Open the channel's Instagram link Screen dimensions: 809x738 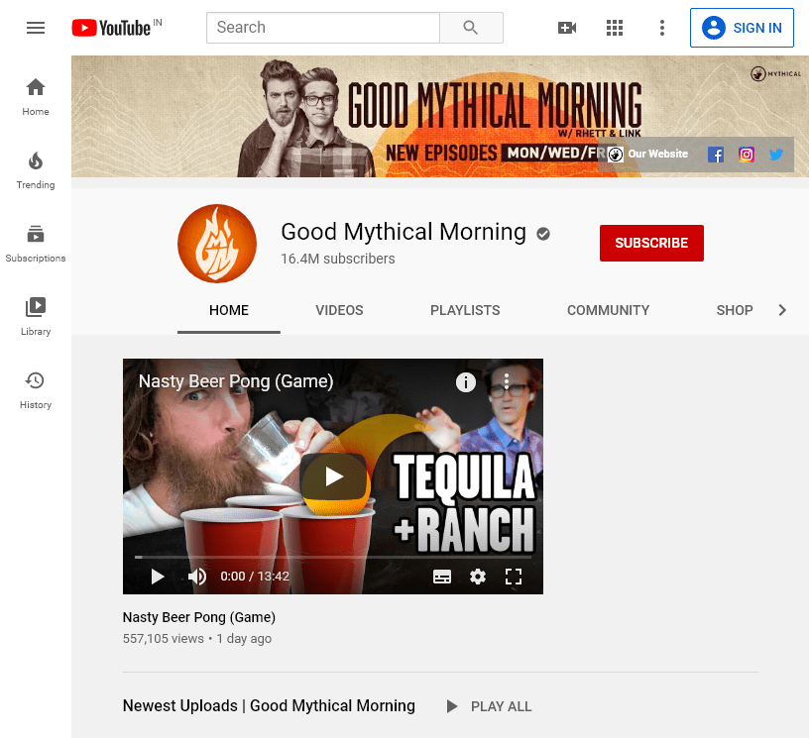747,155
